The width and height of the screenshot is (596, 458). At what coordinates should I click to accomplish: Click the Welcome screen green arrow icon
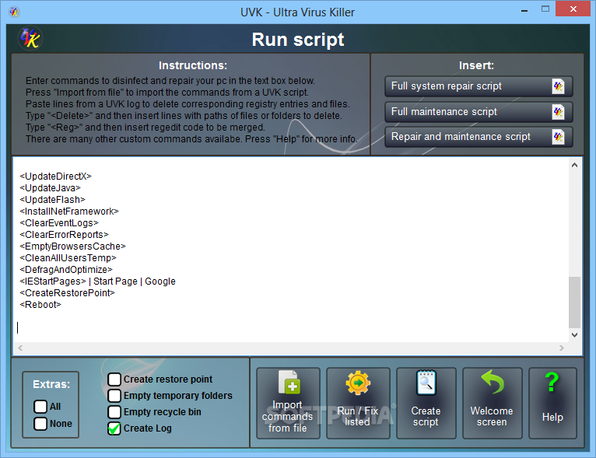click(493, 382)
